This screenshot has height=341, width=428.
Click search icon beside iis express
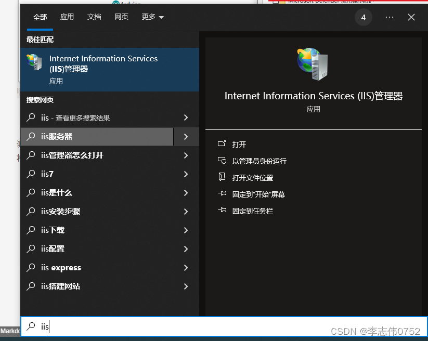click(31, 268)
